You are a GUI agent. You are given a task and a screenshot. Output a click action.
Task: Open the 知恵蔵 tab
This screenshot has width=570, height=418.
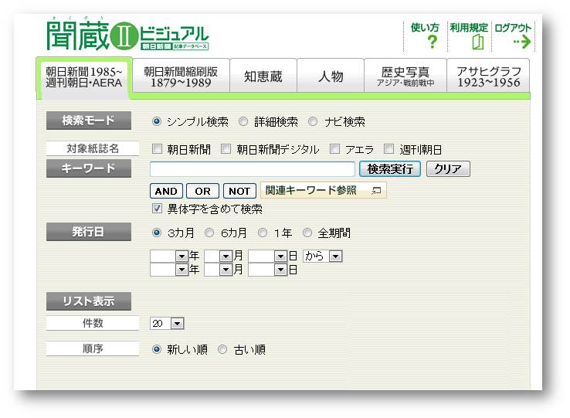(x=263, y=76)
